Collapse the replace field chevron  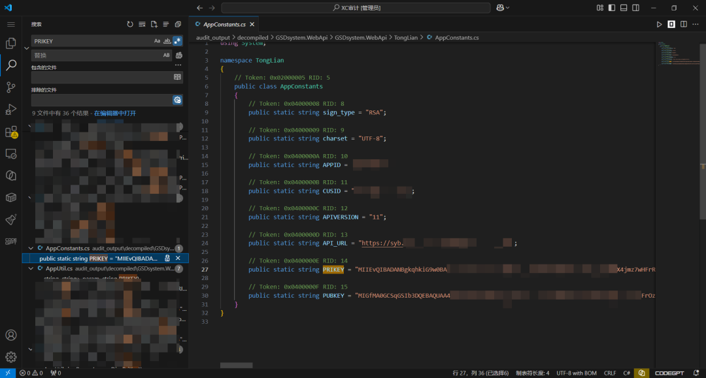[27, 48]
